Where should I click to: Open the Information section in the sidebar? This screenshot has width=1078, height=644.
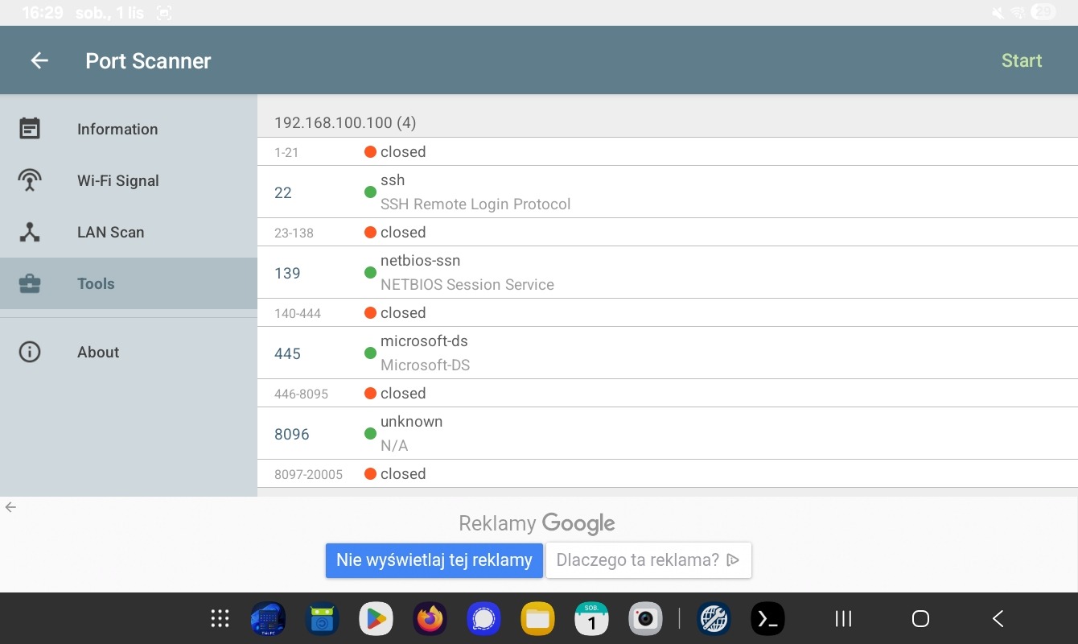coord(117,129)
